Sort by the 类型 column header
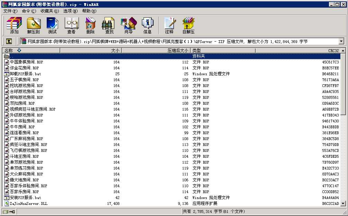The width and height of the screenshot is (348, 216). pyautogui.click(x=223, y=51)
